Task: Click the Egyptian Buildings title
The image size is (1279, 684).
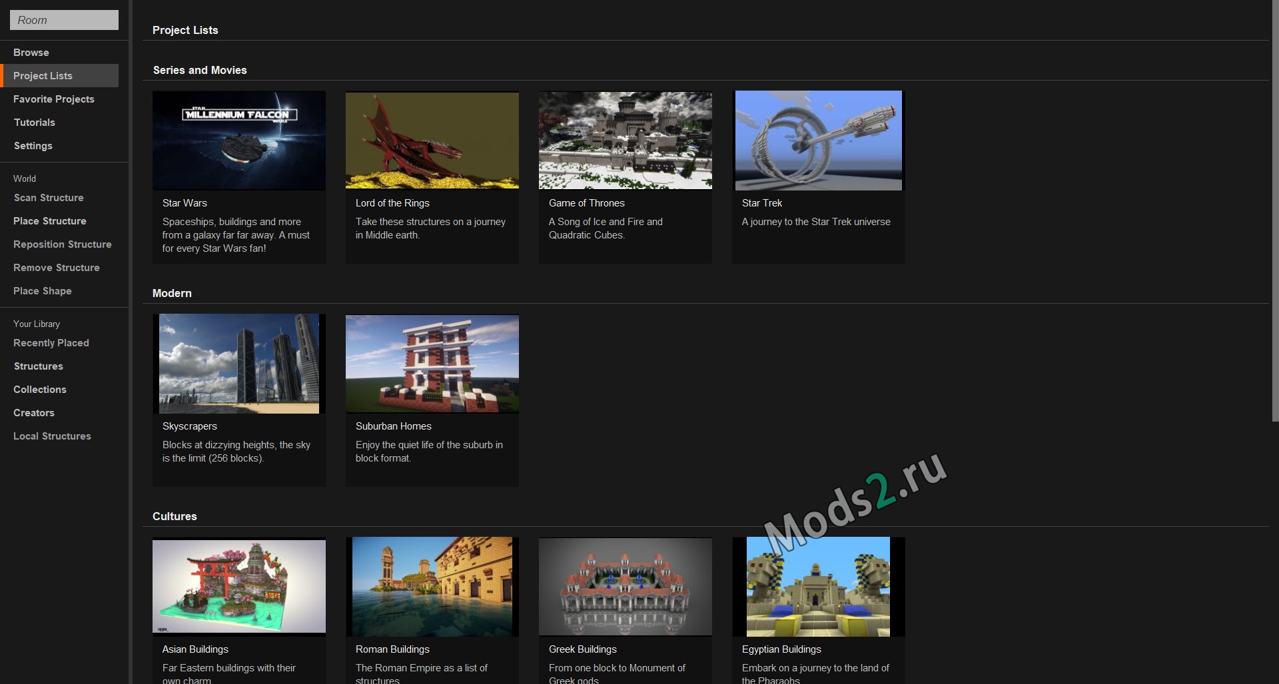Action: click(781, 649)
